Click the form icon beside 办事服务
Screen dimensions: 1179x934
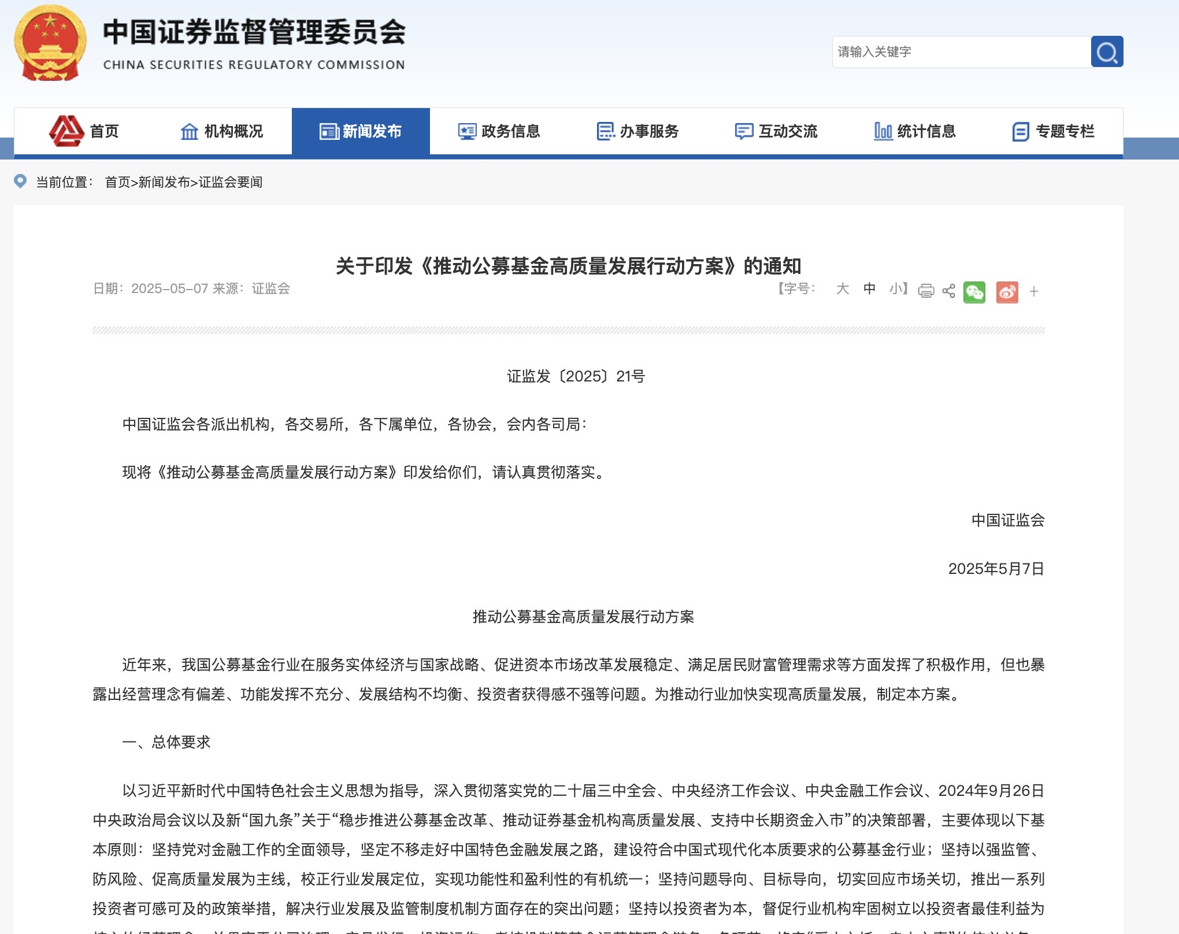pos(606,131)
